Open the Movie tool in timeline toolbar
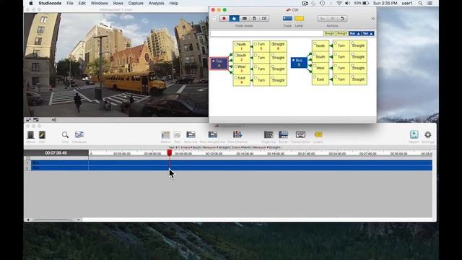Screen dimensions: 462x260 30,135
